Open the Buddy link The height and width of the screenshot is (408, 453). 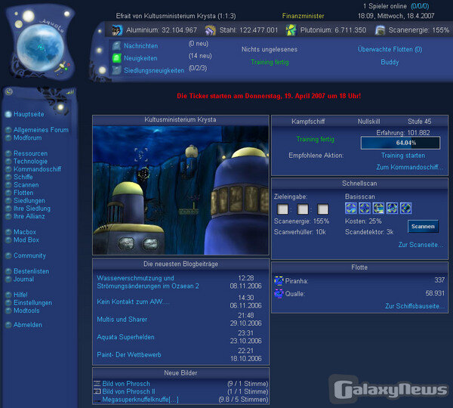point(390,62)
